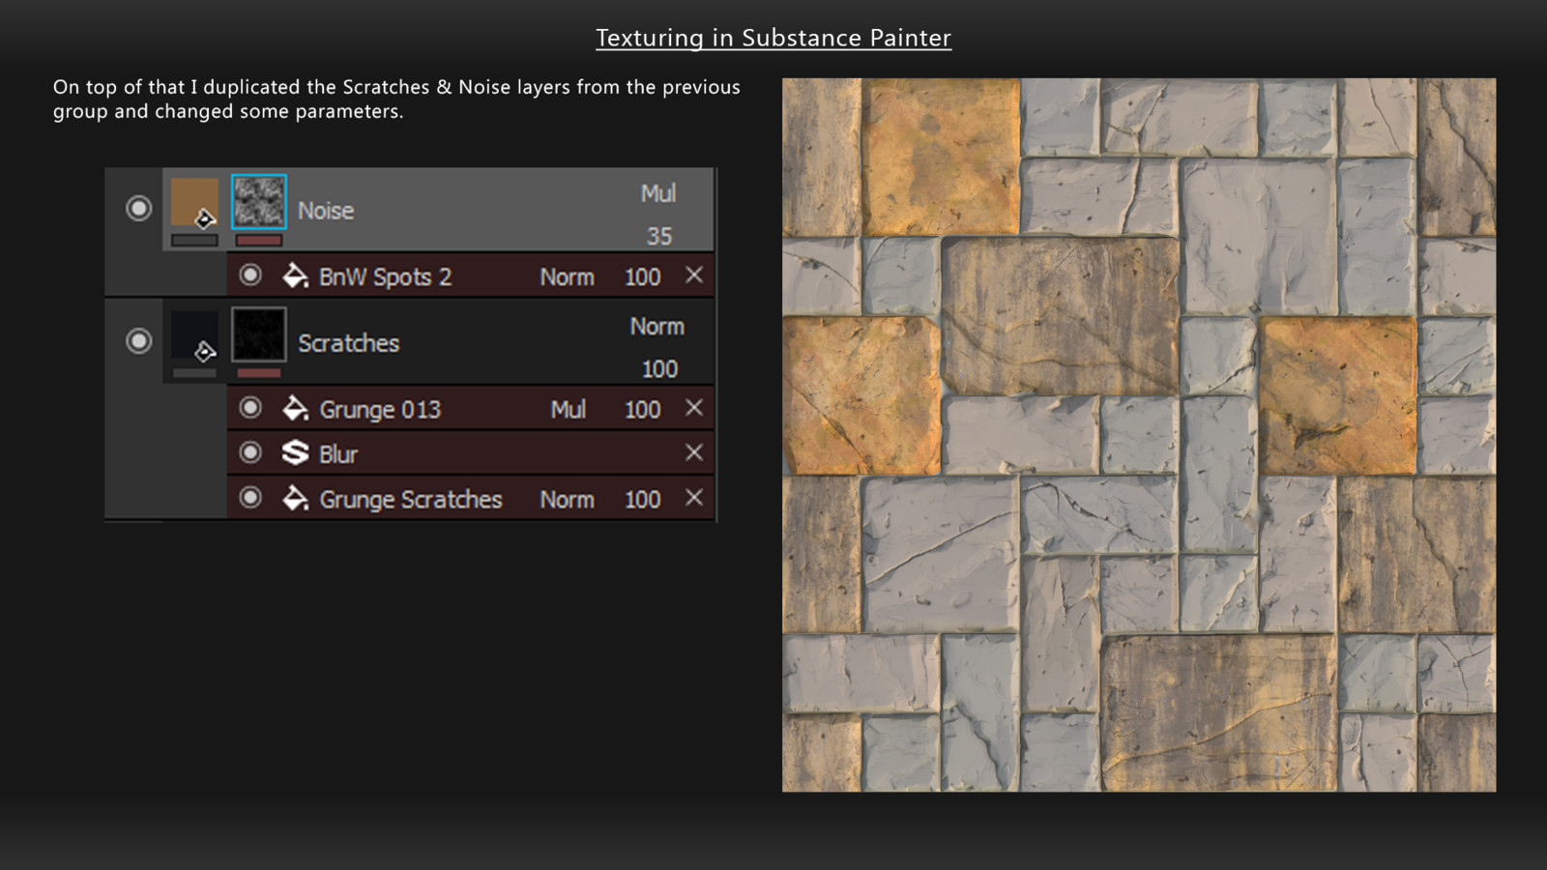1547x870 pixels.
Task: Click the fill icon beside Grunge Scratches
Action: [x=295, y=498]
